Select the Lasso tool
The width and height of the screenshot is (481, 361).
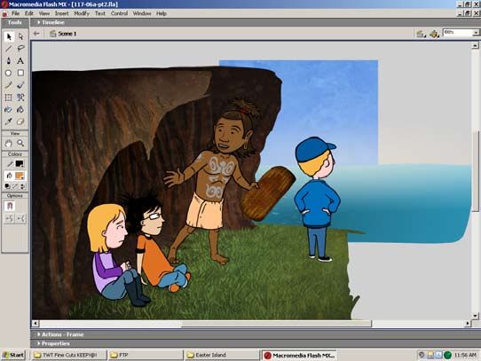[20, 49]
